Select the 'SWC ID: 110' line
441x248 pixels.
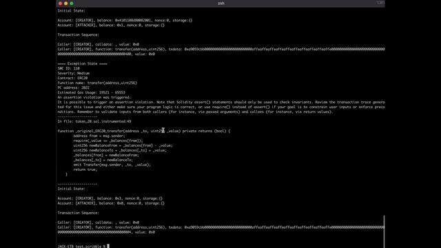pyautogui.click(x=69, y=68)
